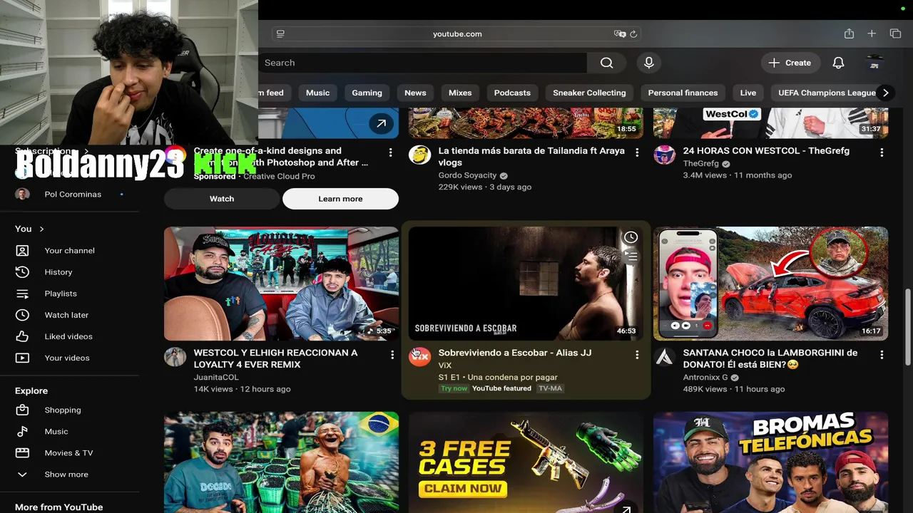This screenshot has height=513, width=913.
Task: Select the Podcasts filter chip
Action: coord(512,93)
